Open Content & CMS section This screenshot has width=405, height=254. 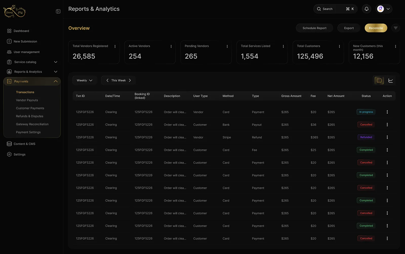point(21,144)
